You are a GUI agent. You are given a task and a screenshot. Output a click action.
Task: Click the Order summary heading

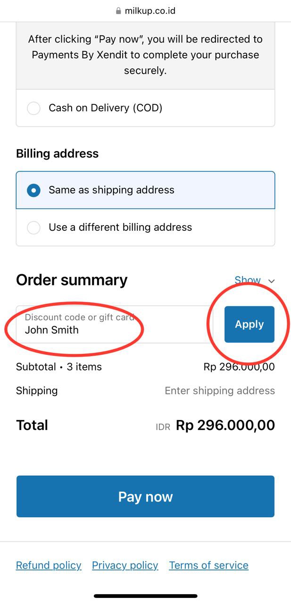tap(72, 280)
